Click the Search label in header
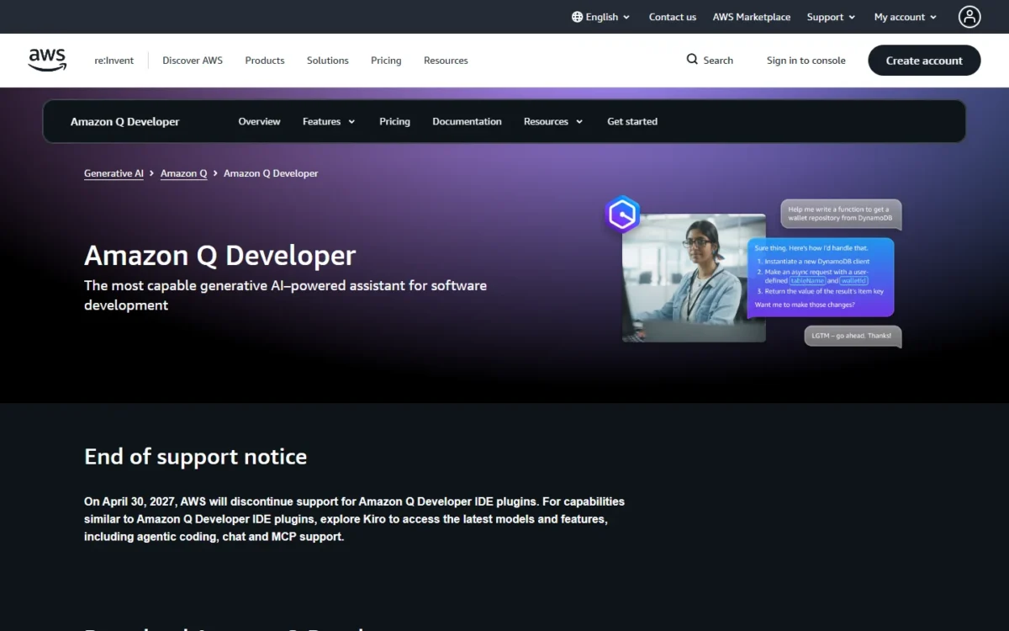The width and height of the screenshot is (1009, 631). (718, 61)
